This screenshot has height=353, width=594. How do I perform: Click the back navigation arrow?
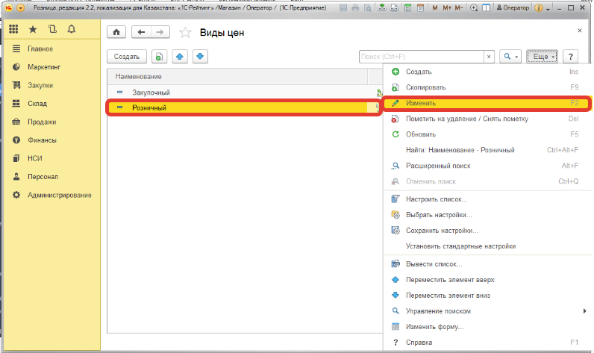[x=141, y=33]
